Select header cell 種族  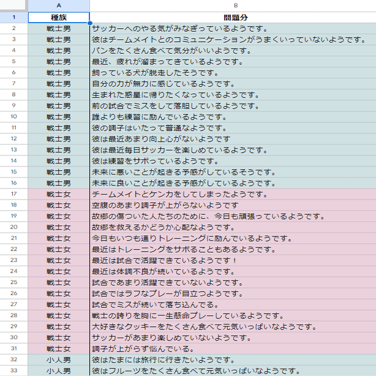click(59, 18)
